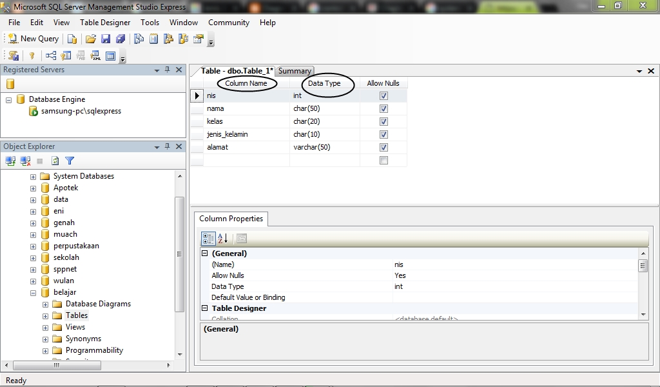The image size is (660, 387).
Task: Collapse the Database Engine node
Action: 9,100
